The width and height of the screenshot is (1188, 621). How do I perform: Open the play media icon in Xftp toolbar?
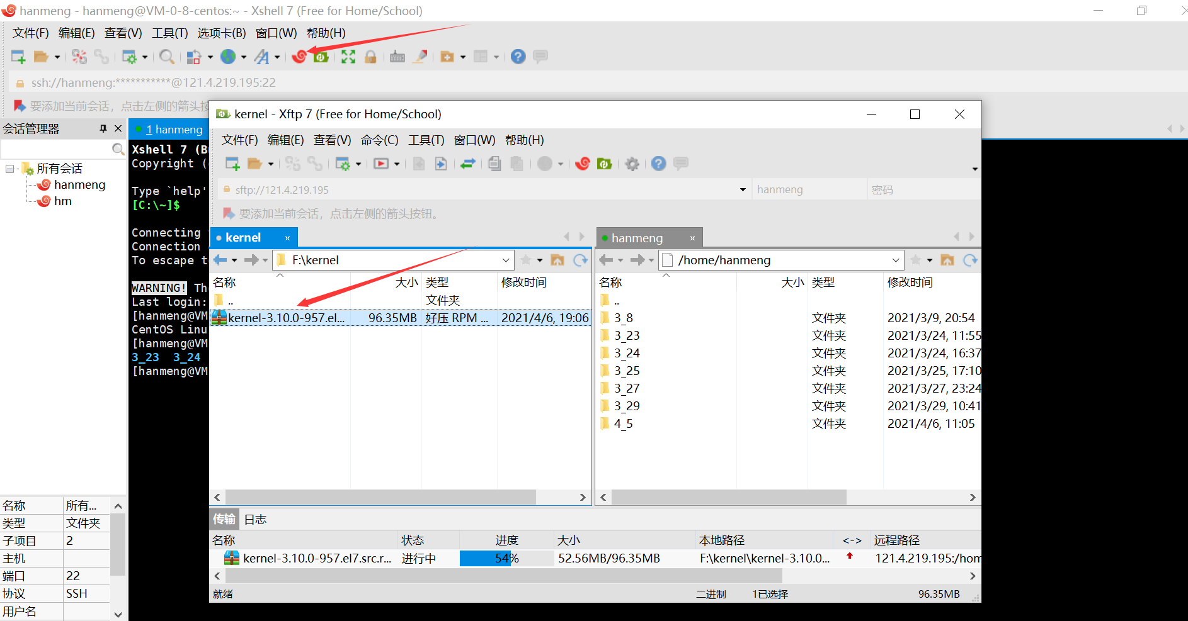click(x=381, y=164)
